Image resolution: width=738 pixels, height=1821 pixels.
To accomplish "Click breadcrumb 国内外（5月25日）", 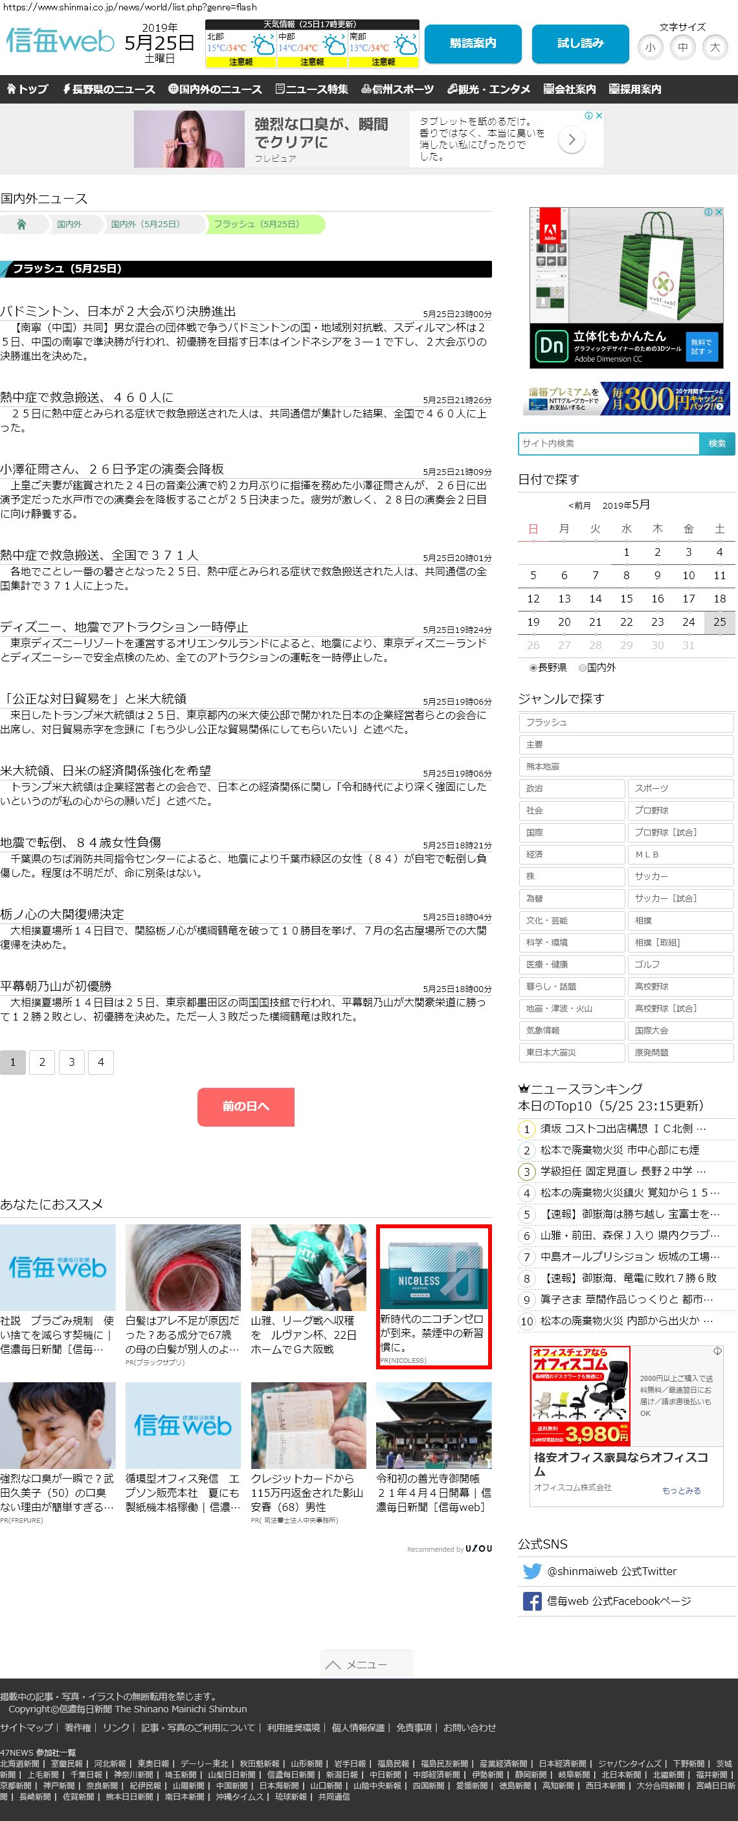I will [145, 224].
